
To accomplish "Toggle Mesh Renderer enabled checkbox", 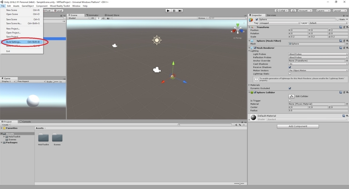I will pos(255,48).
